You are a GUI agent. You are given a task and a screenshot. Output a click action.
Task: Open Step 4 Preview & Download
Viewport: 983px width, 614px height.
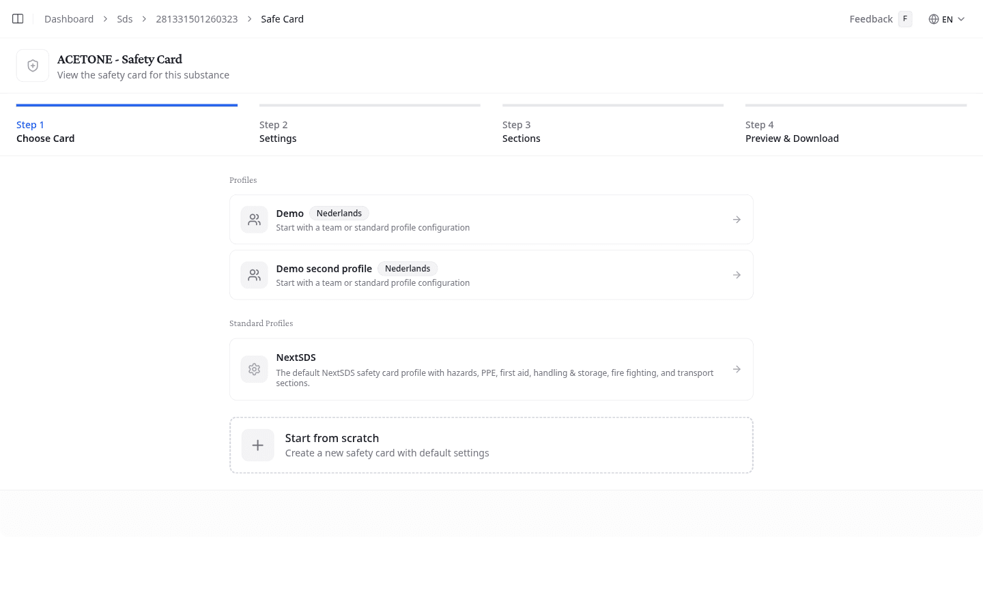click(x=792, y=131)
